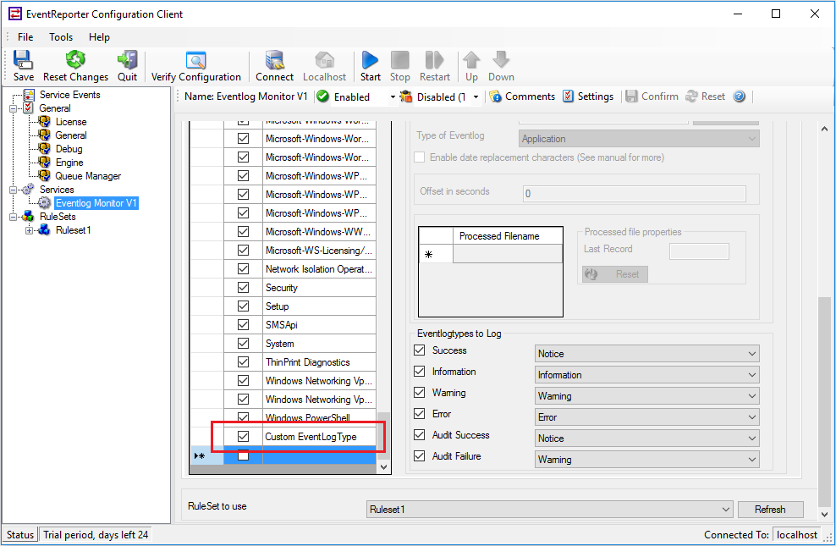
Task: Select the SMSApi row in the log list
Action: (x=319, y=325)
